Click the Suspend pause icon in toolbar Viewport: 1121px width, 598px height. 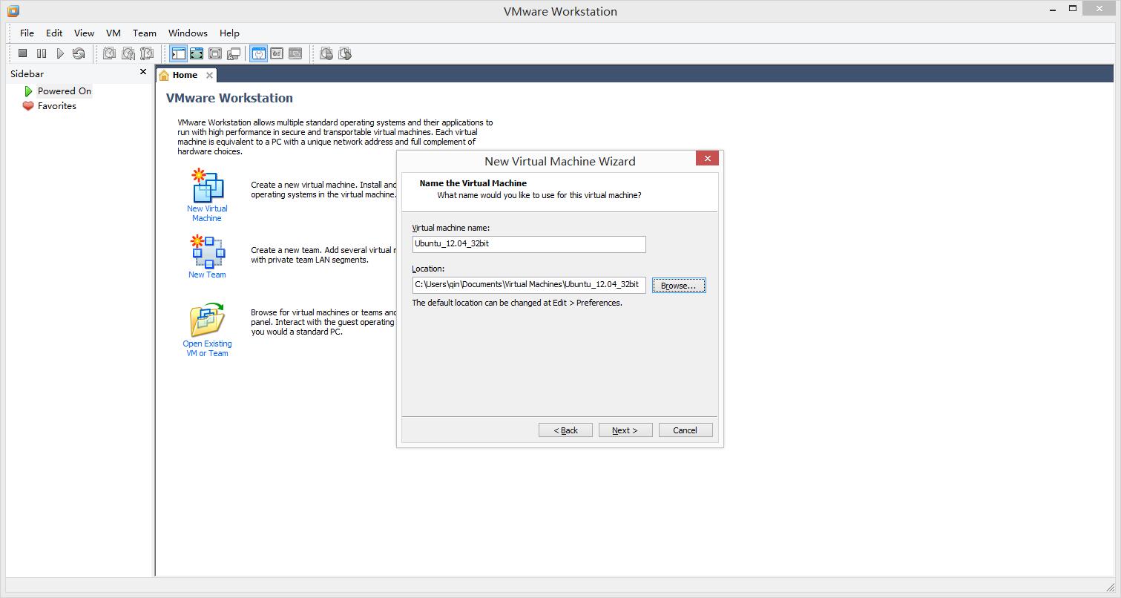[42, 53]
